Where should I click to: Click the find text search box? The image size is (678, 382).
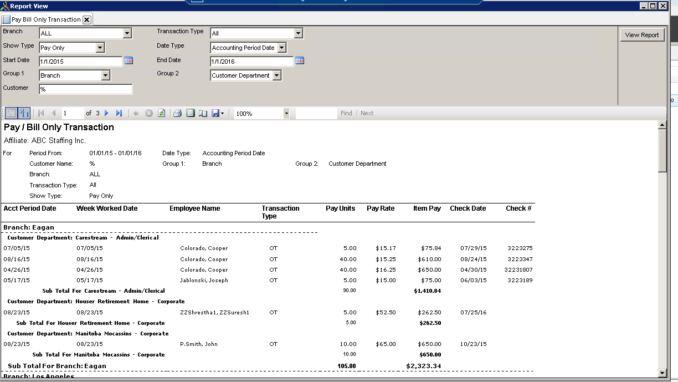pos(316,113)
